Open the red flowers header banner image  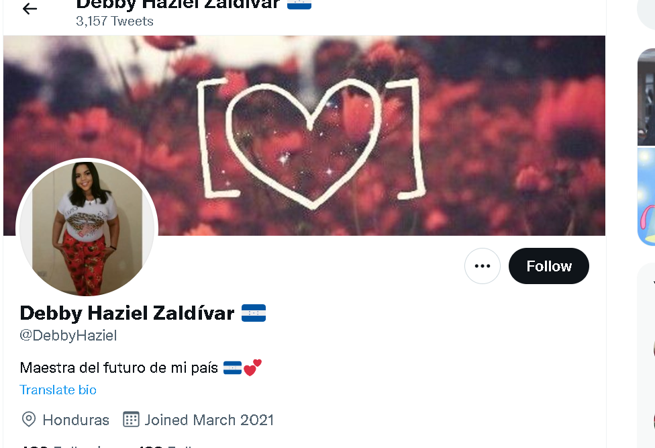point(304,136)
